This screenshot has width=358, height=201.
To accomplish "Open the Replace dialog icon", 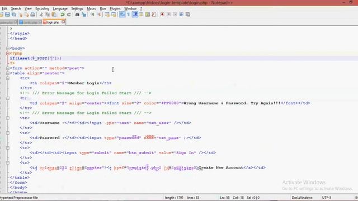I will (x=84, y=15).
